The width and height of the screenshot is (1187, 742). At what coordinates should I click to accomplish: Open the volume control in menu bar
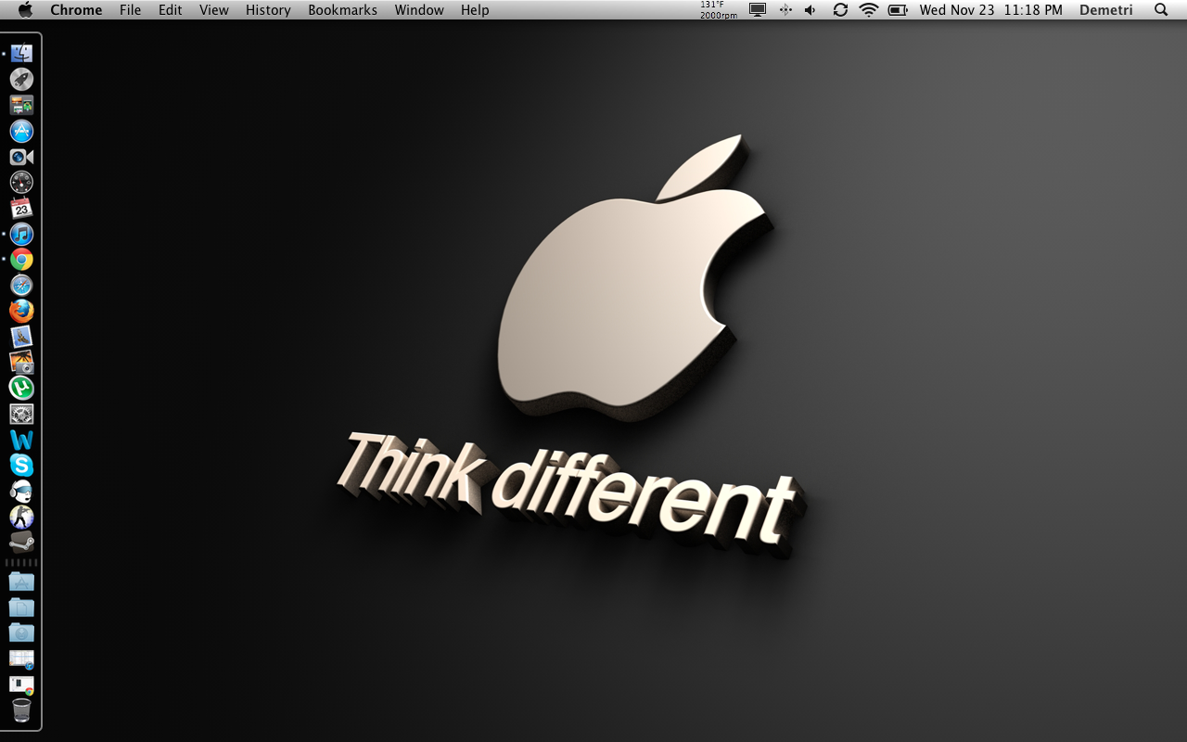pyautogui.click(x=810, y=10)
